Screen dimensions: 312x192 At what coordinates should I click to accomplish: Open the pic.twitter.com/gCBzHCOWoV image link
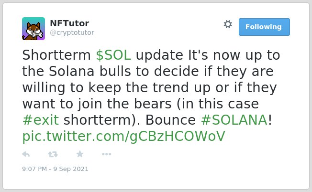(123, 137)
